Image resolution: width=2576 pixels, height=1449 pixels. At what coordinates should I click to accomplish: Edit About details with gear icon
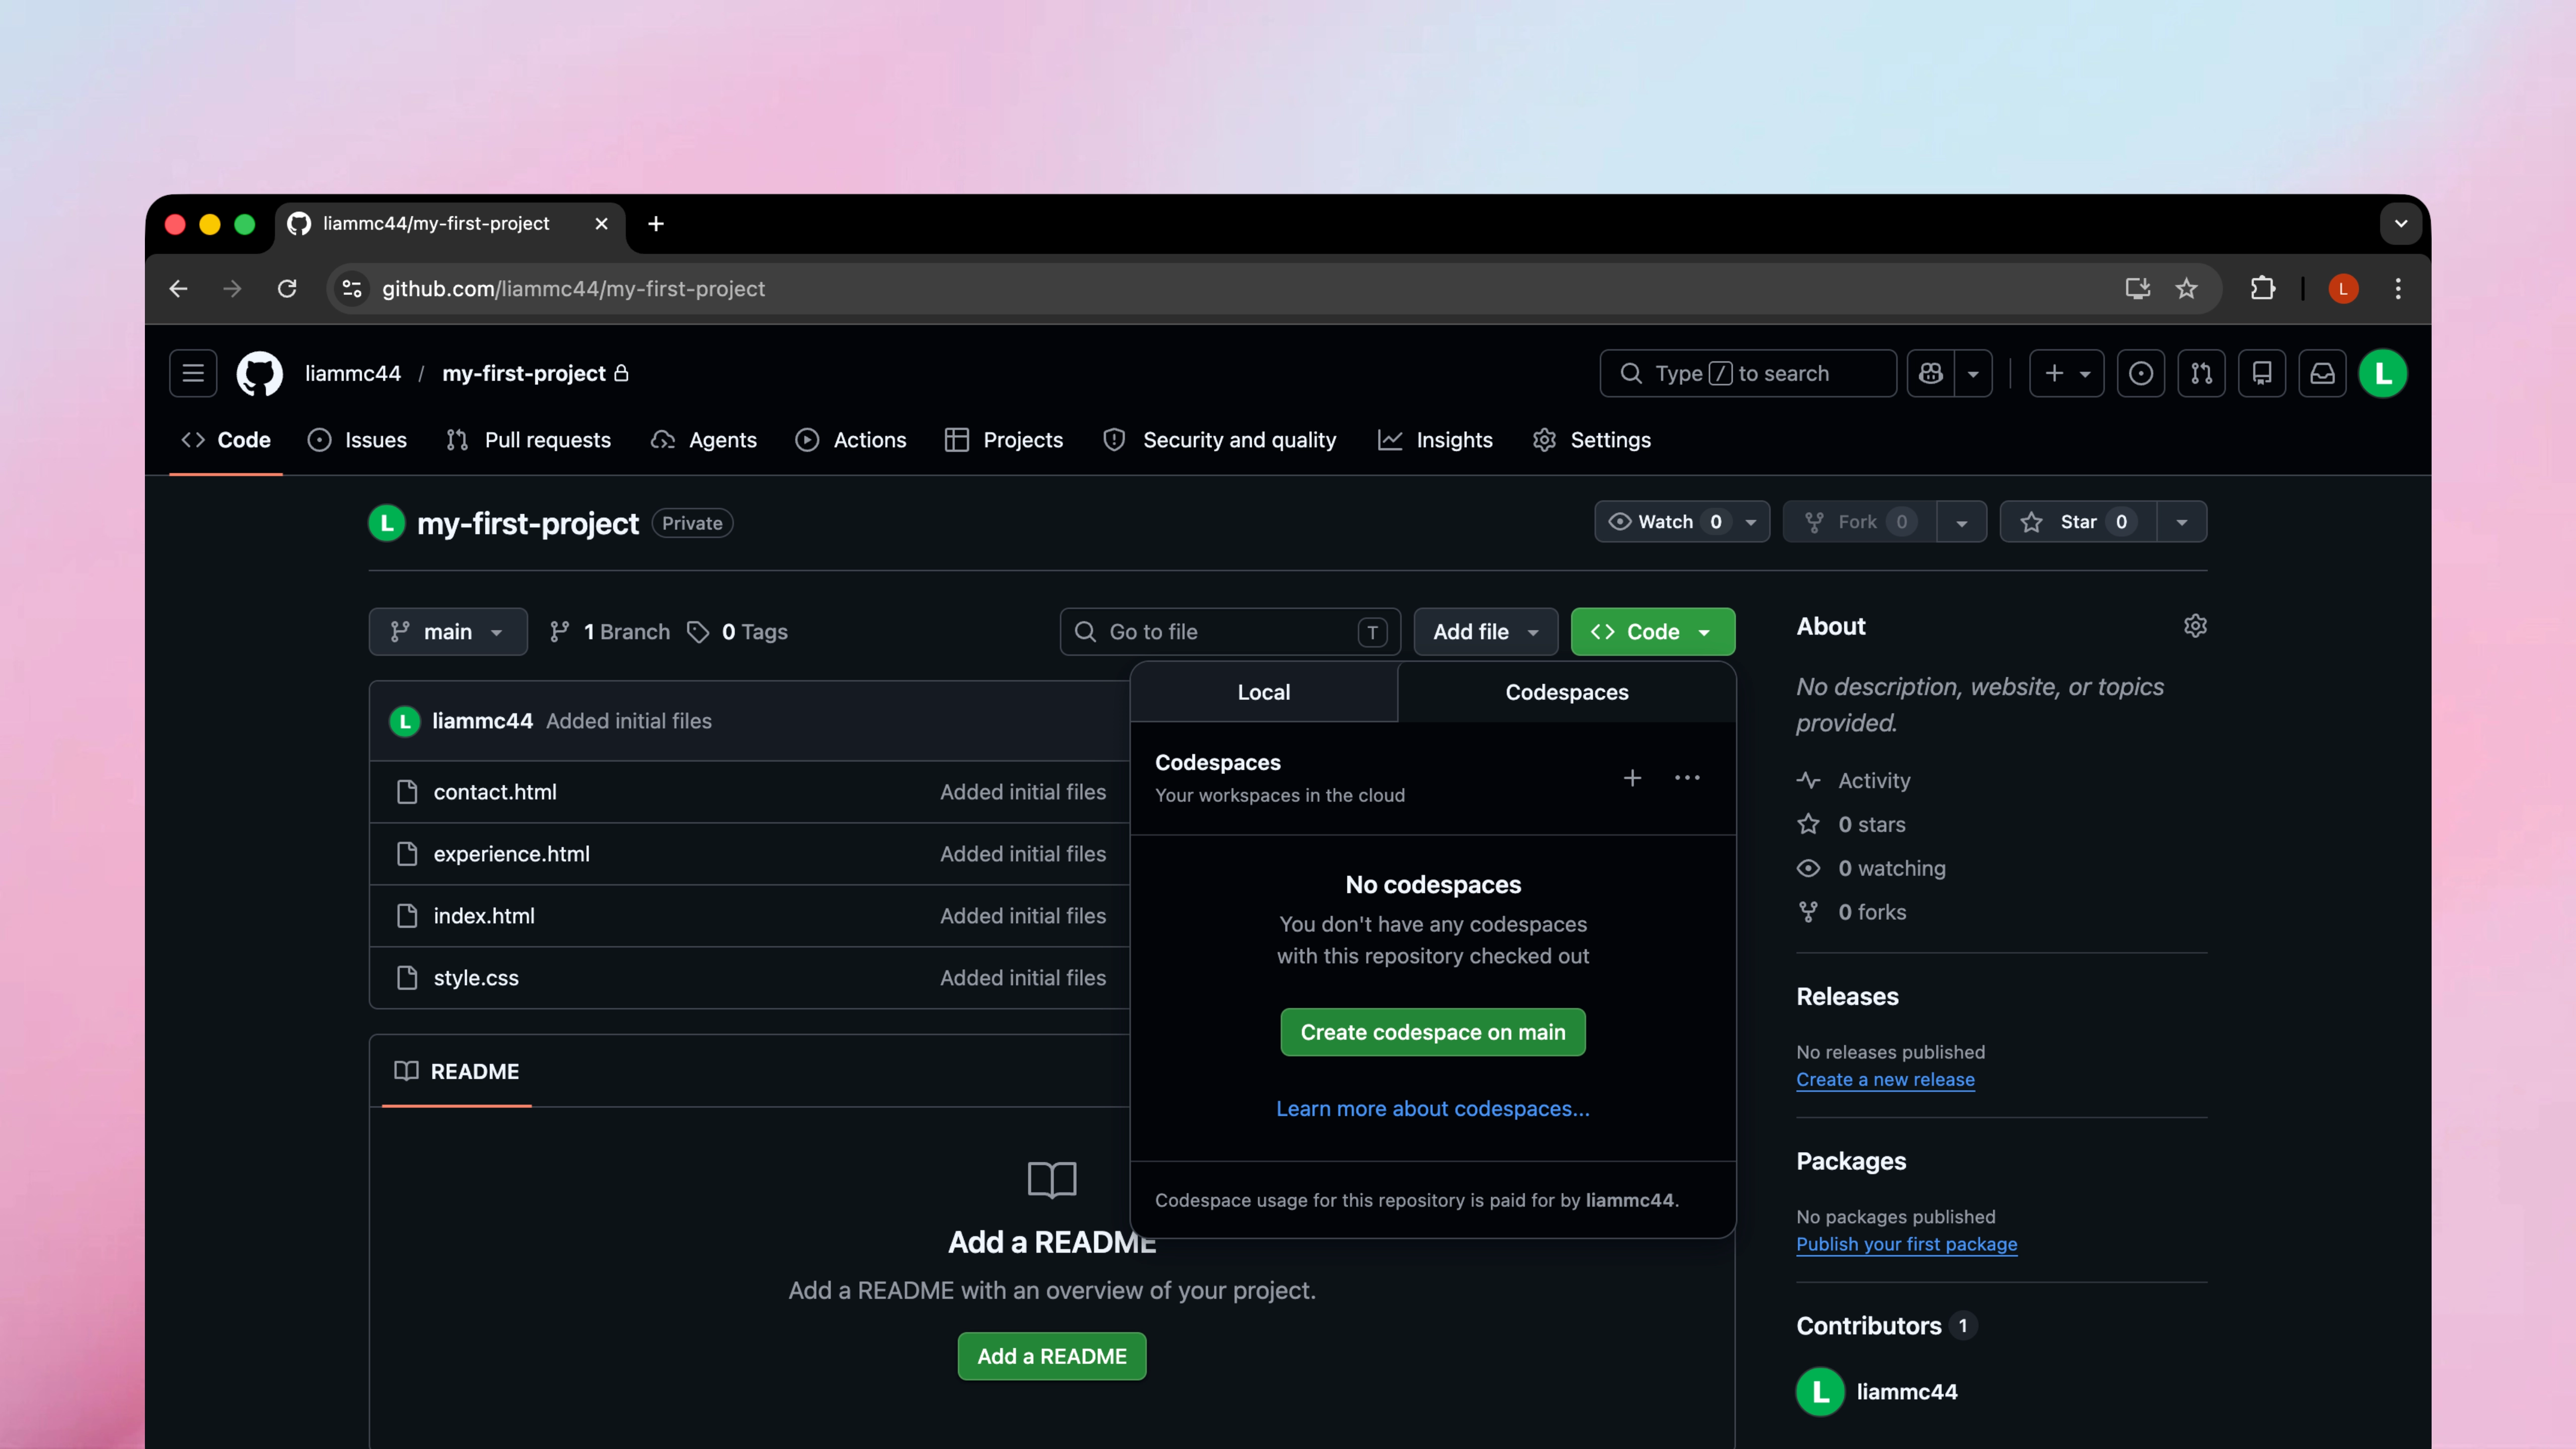pos(2195,626)
